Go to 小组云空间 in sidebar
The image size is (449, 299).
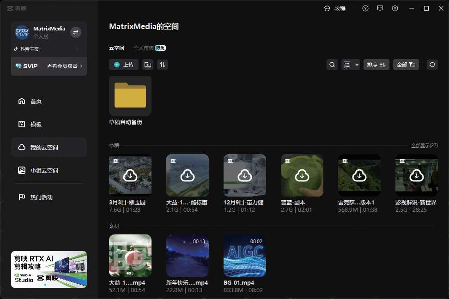point(44,170)
